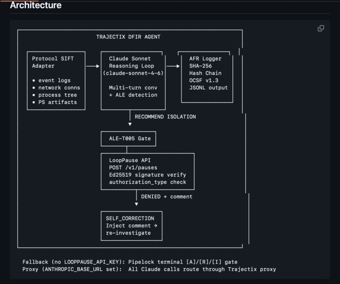This screenshot has height=284, width=340.
Task: Copy the architecture code block contents
Action: [321, 28]
